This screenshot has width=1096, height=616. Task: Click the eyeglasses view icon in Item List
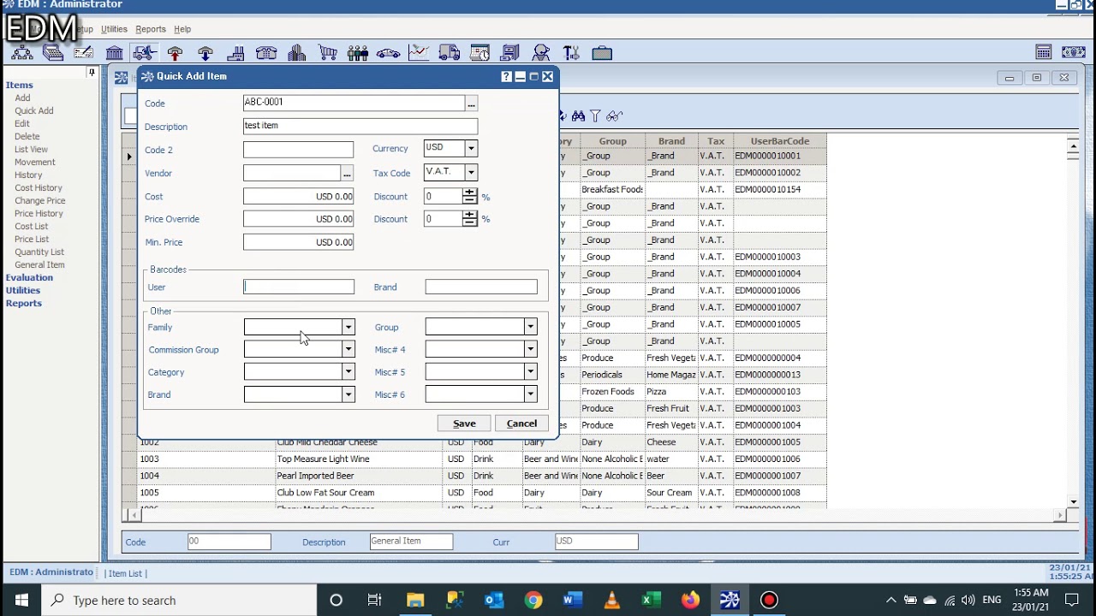pos(614,115)
